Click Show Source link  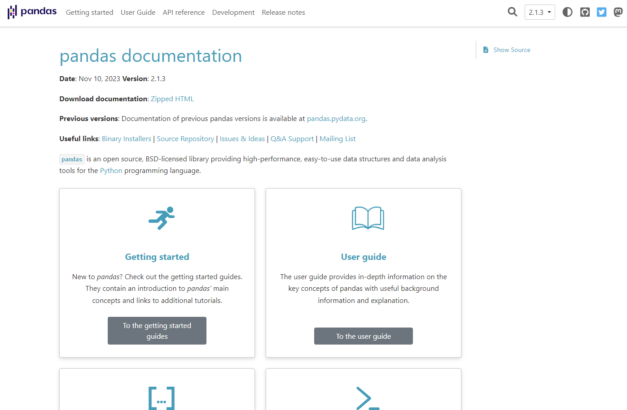[512, 50]
